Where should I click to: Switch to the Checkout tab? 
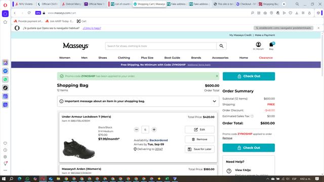(x=246, y=4)
